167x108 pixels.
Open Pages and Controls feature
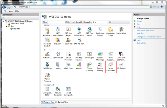[x=47, y=42]
